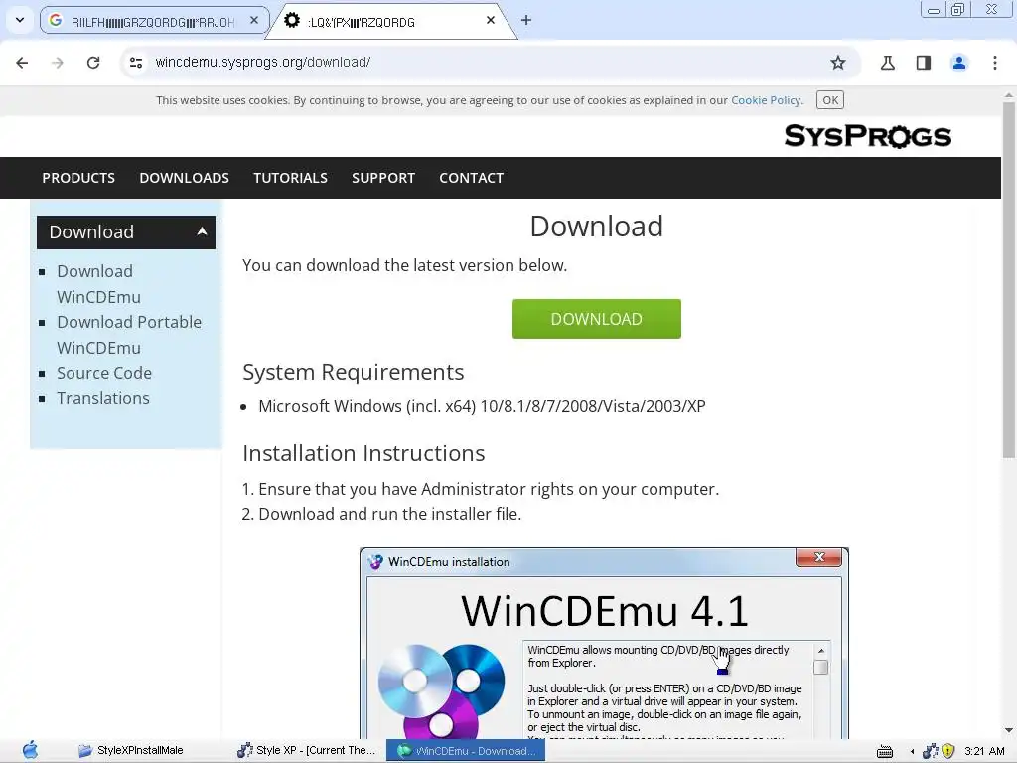Open Download Portable WinCDEmu link
The width and height of the screenshot is (1017, 763).
click(129, 335)
